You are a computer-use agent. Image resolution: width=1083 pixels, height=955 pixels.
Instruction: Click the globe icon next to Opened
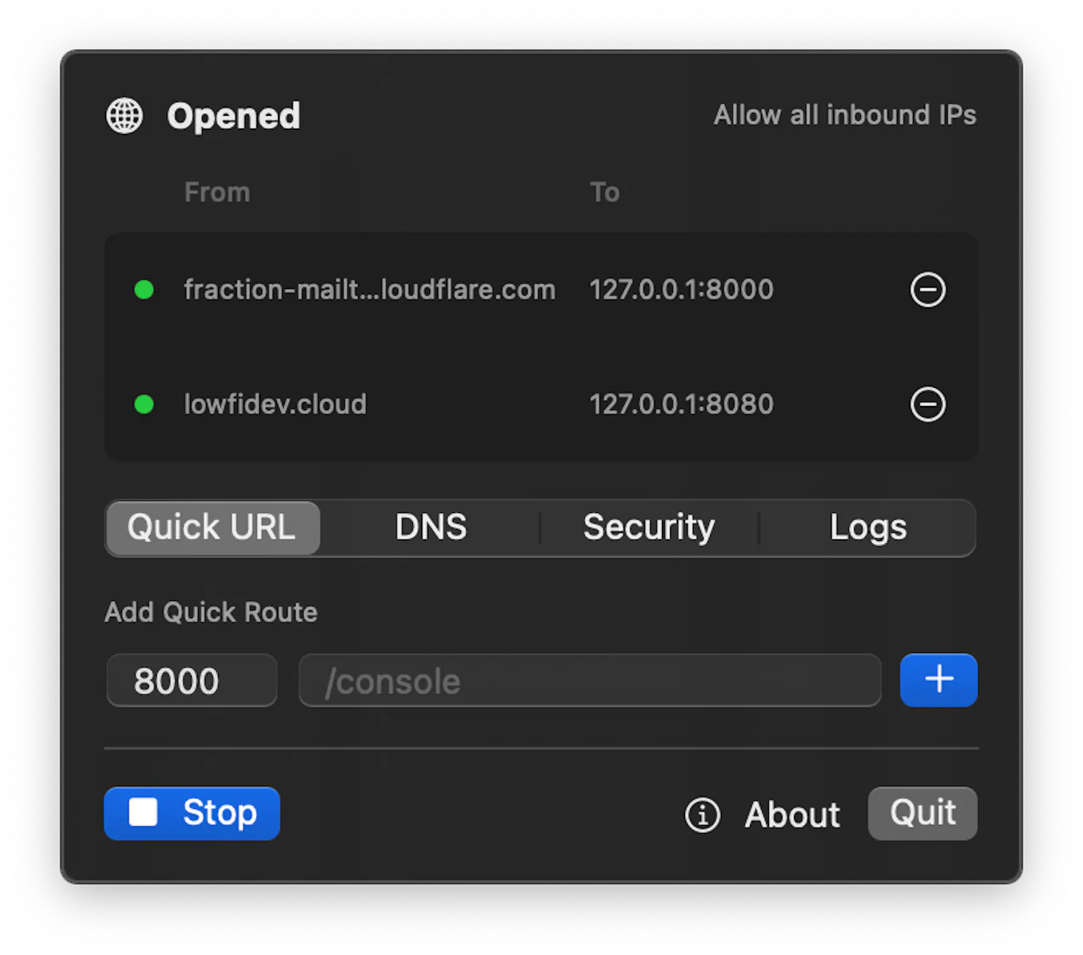pyautogui.click(x=125, y=116)
